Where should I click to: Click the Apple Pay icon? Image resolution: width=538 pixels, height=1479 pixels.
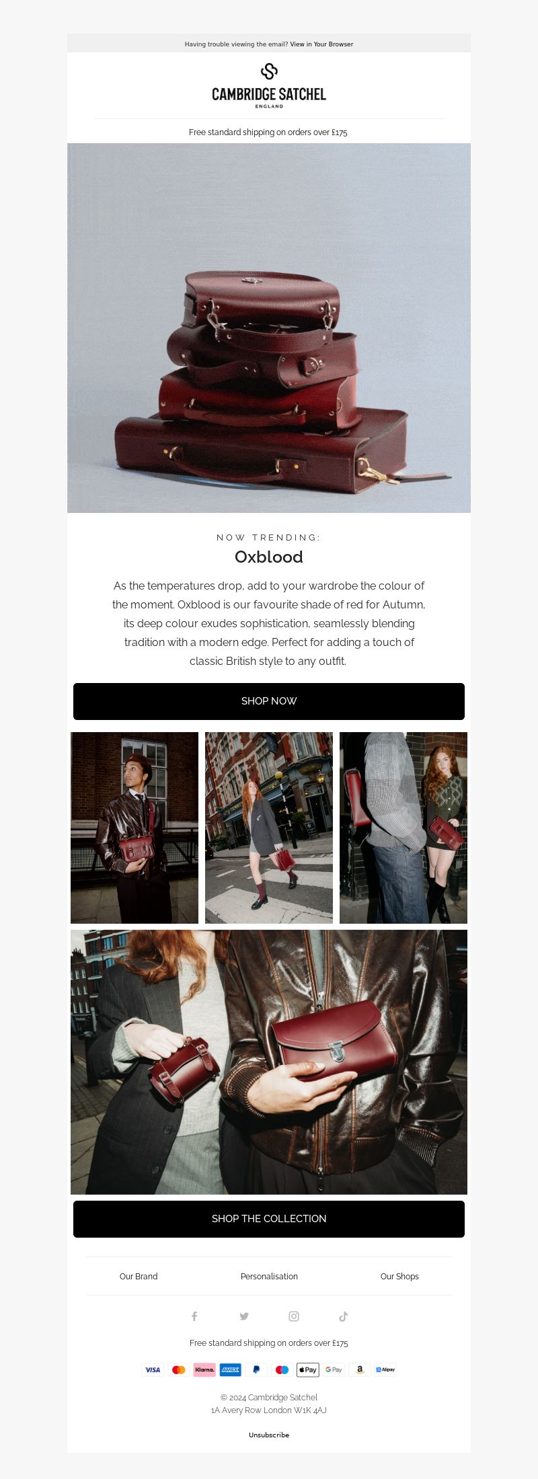pyautogui.click(x=308, y=1369)
